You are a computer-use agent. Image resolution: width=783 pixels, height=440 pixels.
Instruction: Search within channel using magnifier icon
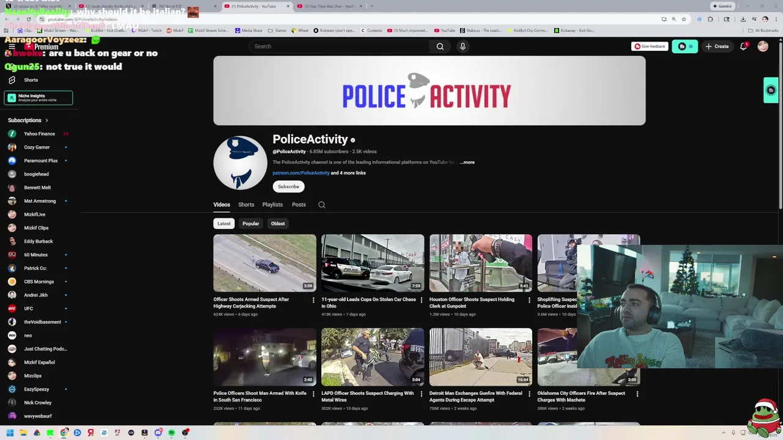pyautogui.click(x=322, y=205)
